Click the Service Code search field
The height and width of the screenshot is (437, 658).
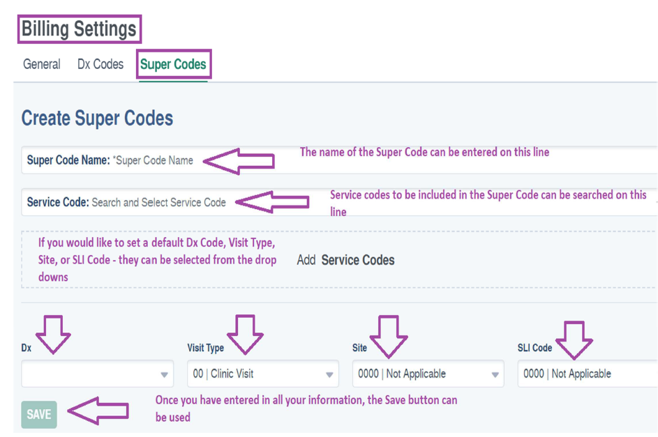[339, 202]
